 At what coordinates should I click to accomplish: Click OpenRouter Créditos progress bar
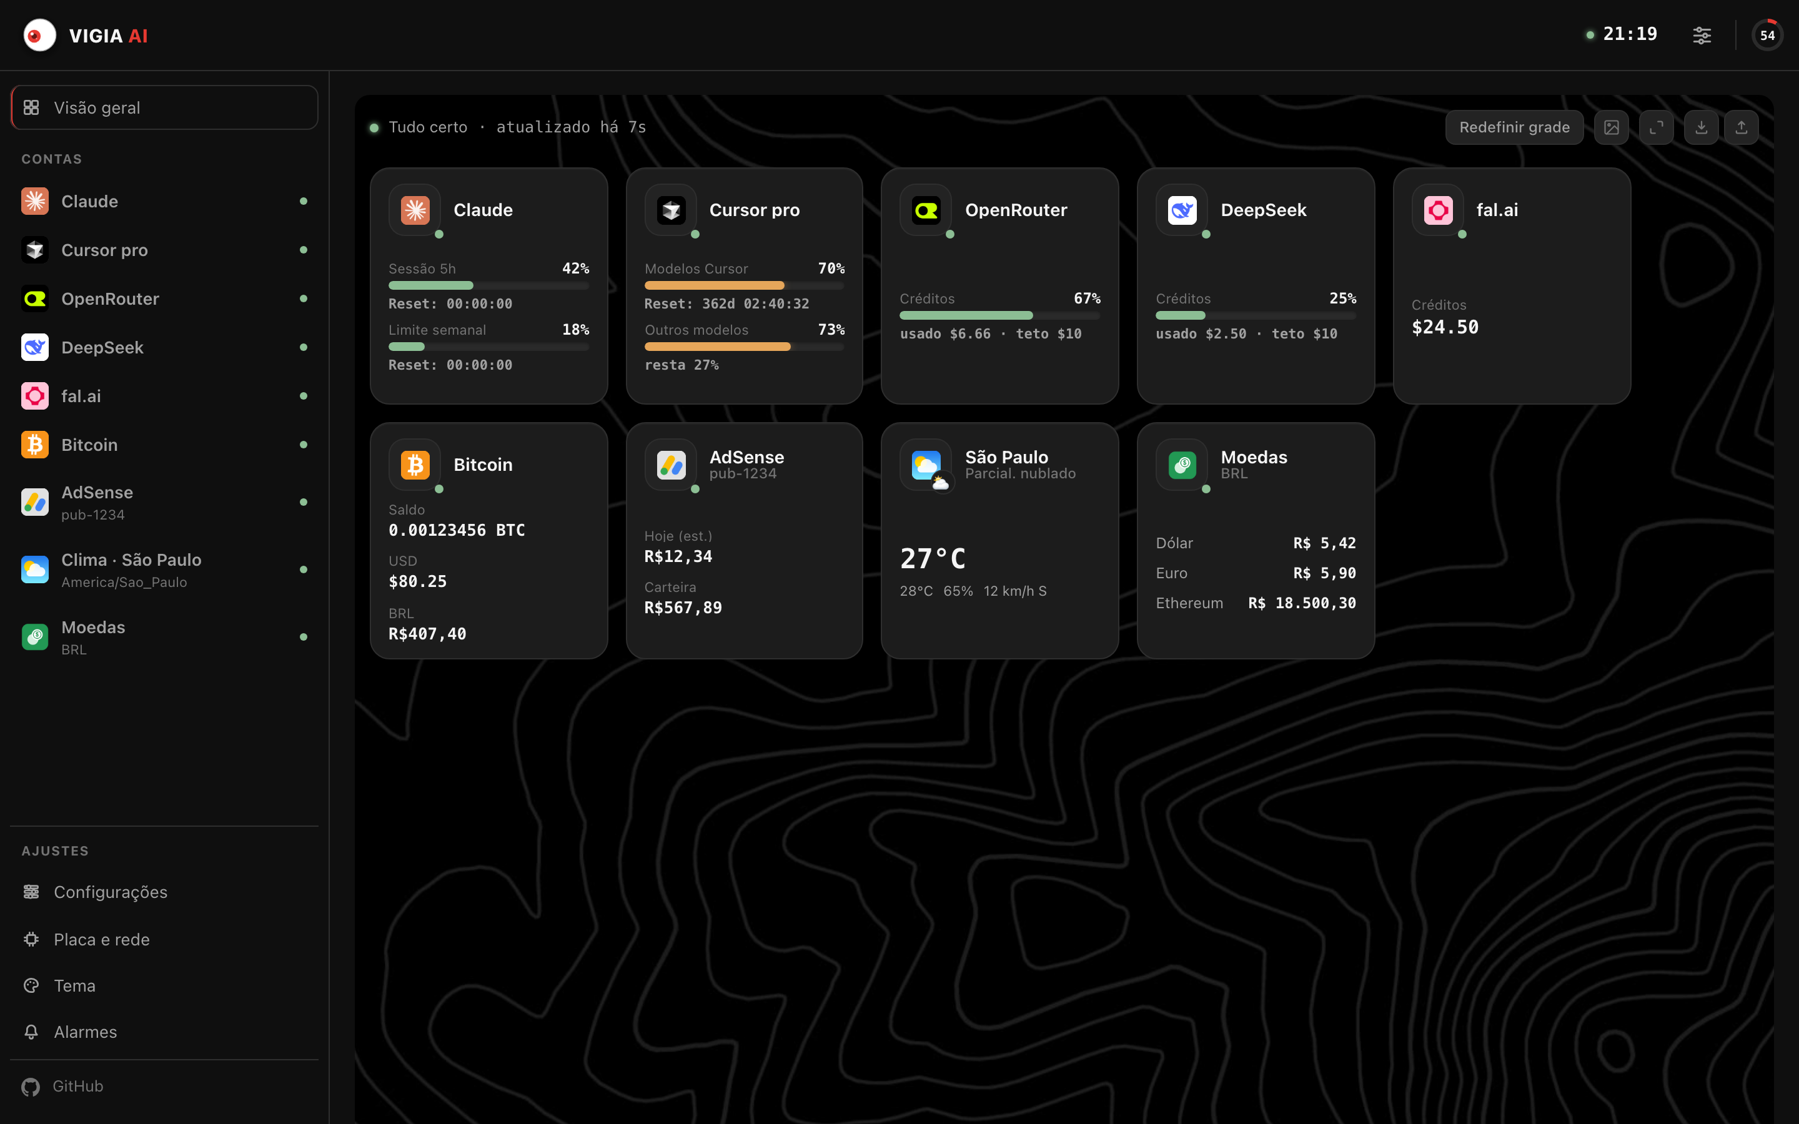pyautogui.click(x=1000, y=315)
